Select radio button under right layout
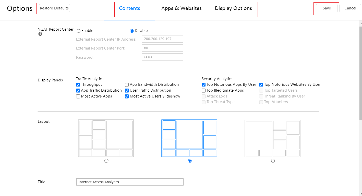The height and width of the screenshot is (196, 362). coord(273,161)
